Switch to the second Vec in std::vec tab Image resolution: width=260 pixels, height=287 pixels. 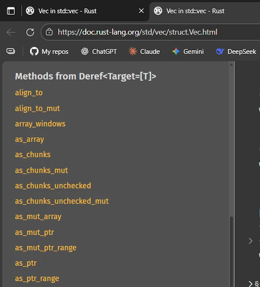coord(195,11)
